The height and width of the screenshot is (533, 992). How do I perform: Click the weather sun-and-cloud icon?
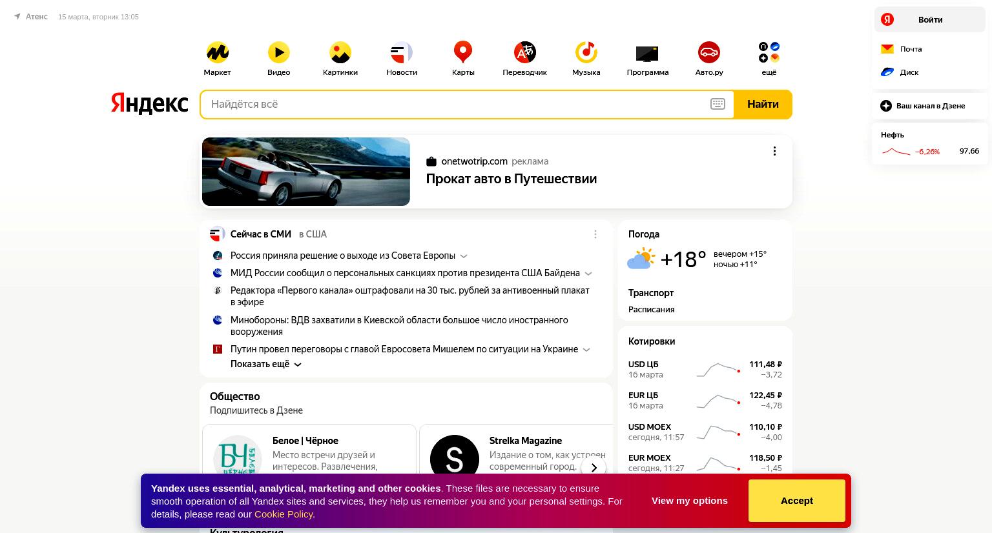tap(641, 259)
